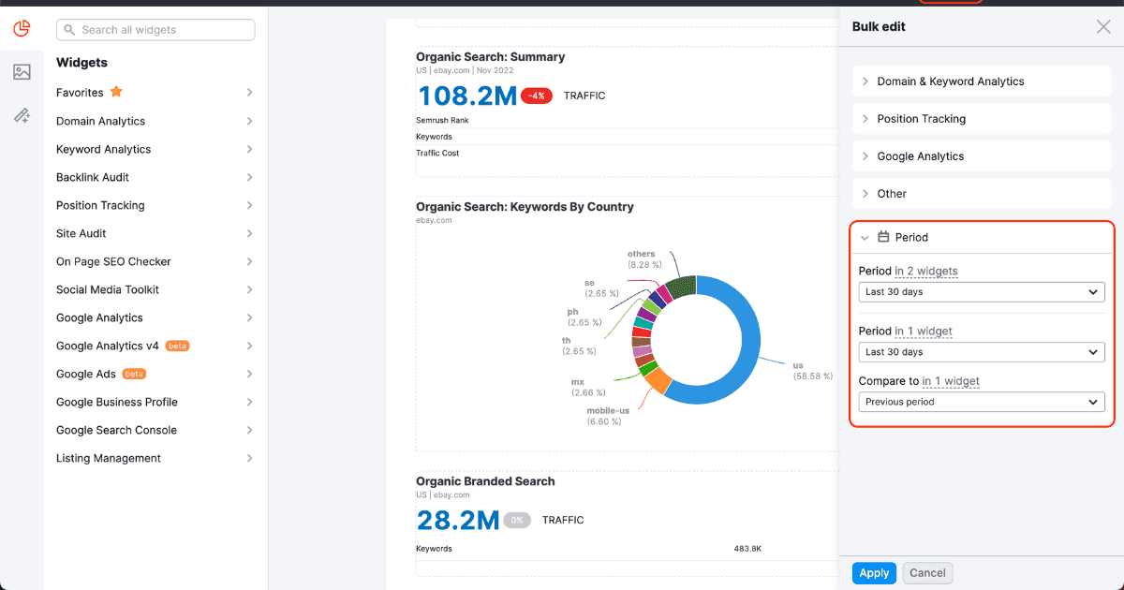Image resolution: width=1124 pixels, height=590 pixels.
Task: Open the images section icon in sidebar
Action: (22, 72)
